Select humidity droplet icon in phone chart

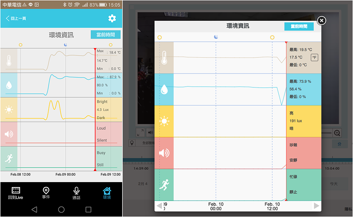[9, 85]
